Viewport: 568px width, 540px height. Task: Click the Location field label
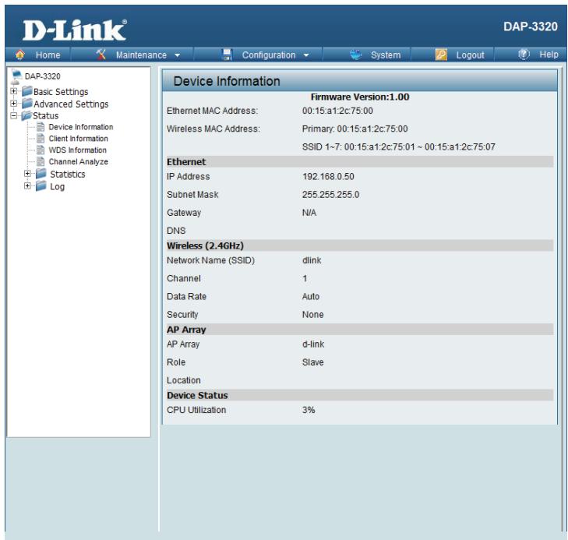tap(184, 380)
